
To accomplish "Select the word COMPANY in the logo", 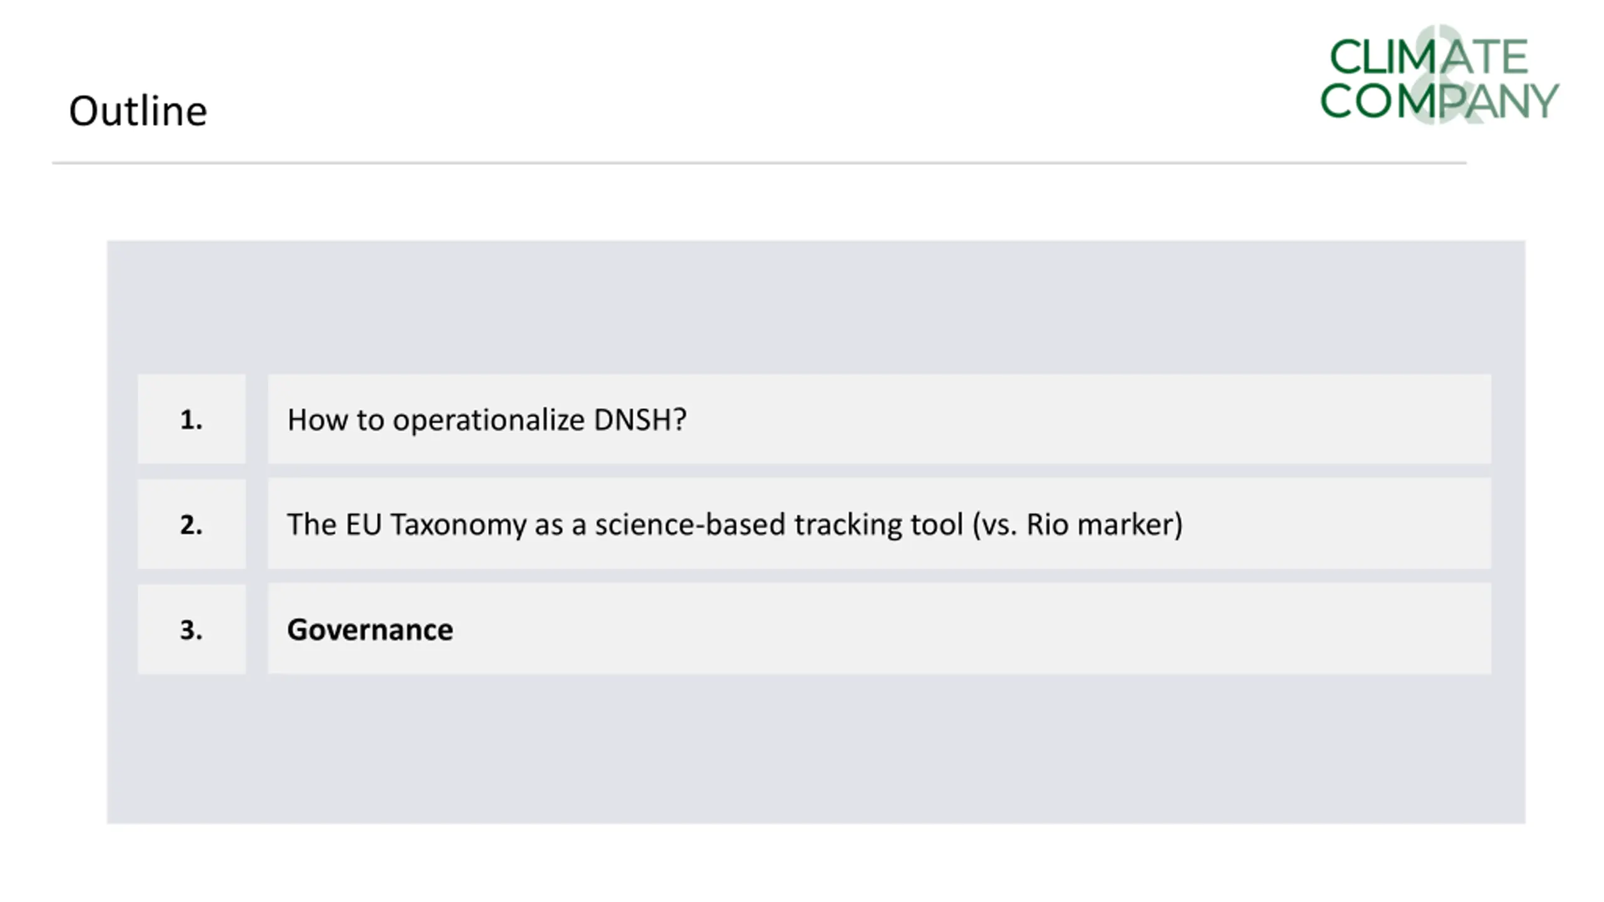I will point(1439,100).
